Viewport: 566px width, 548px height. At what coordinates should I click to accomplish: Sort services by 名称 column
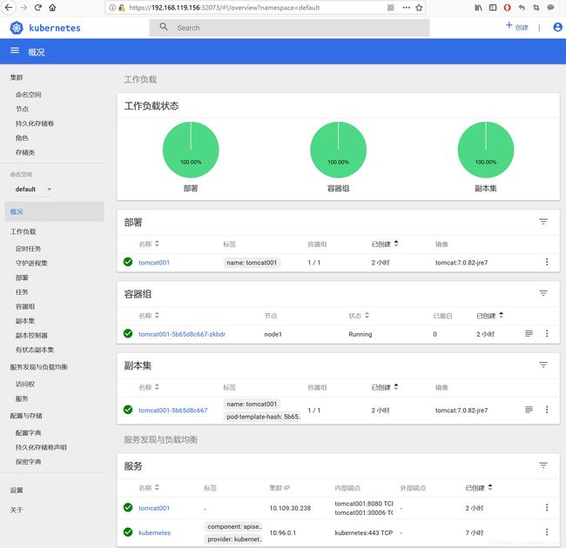point(149,488)
